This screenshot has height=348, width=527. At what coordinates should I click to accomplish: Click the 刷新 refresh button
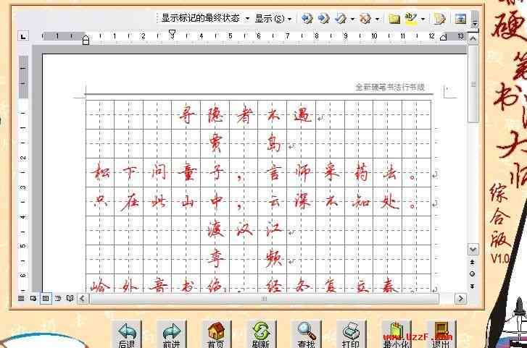point(261,334)
